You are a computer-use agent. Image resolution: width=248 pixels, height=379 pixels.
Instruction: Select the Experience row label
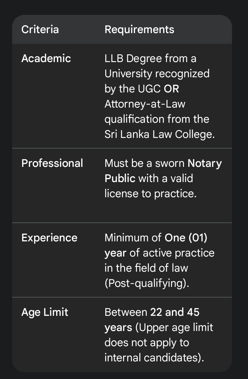click(x=49, y=238)
